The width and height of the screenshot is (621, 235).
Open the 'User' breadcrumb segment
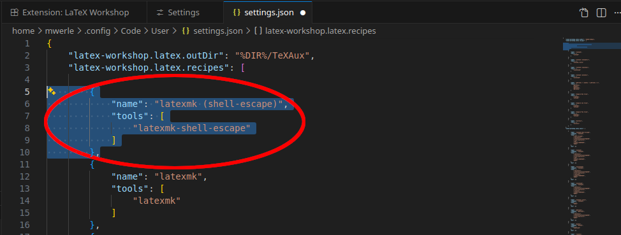(160, 31)
